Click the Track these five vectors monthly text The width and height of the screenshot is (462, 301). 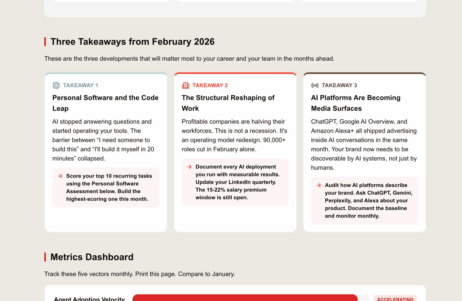pos(139,274)
